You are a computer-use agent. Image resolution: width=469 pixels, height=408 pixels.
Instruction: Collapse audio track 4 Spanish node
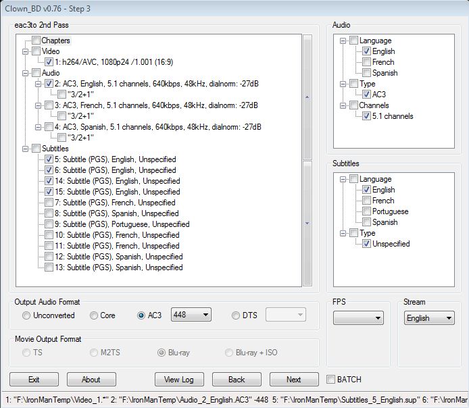(39, 127)
